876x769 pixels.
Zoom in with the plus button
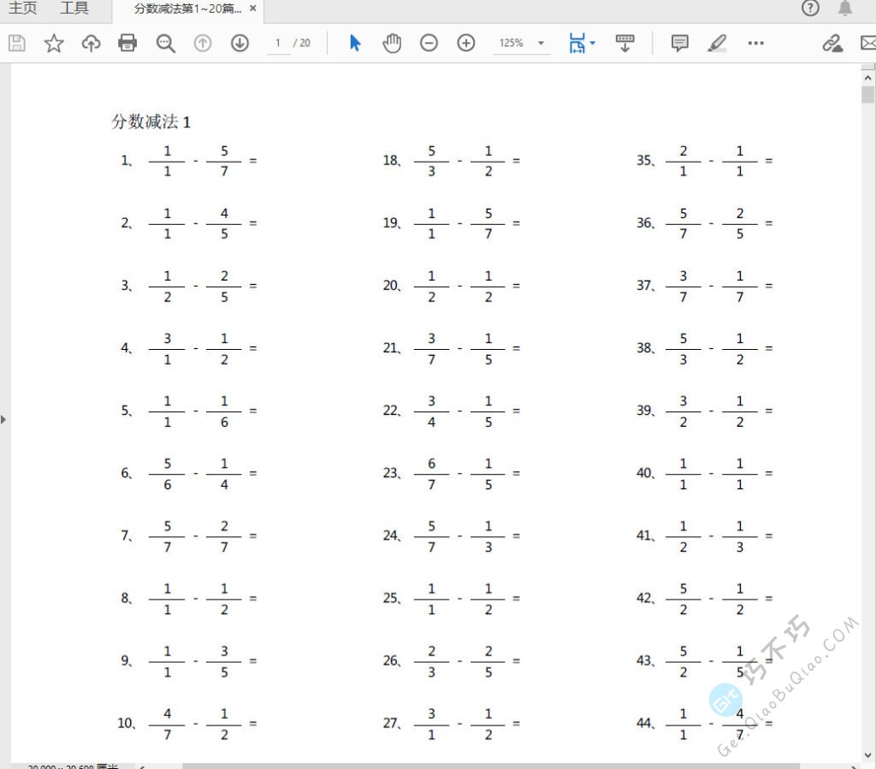tap(466, 44)
